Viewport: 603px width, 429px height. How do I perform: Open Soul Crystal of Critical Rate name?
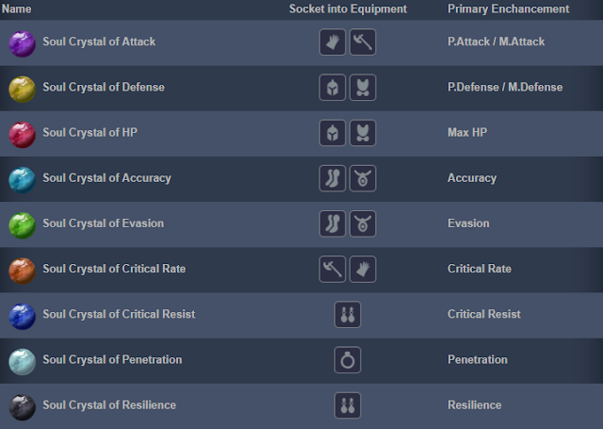tap(114, 269)
